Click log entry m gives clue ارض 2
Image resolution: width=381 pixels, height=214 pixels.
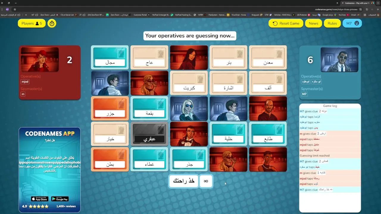coord(330,134)
